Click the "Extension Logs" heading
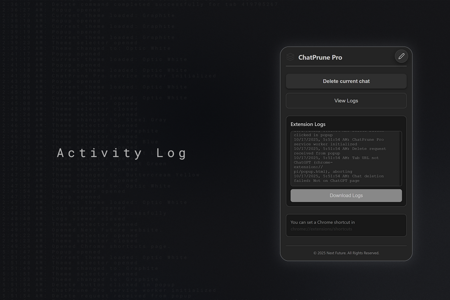This screenshot has height=300, width=450. pos(308,124)
